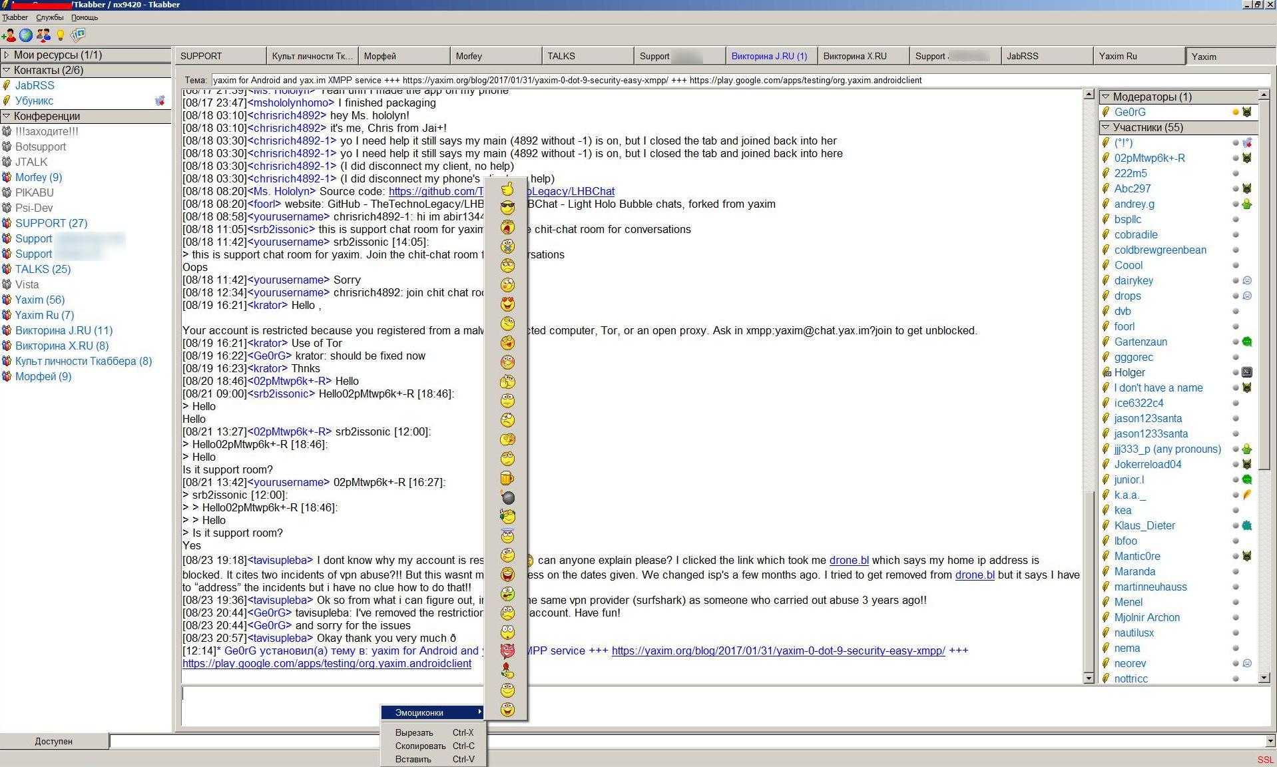Switch to the JabRSS tab

[x=1046, y=56]
